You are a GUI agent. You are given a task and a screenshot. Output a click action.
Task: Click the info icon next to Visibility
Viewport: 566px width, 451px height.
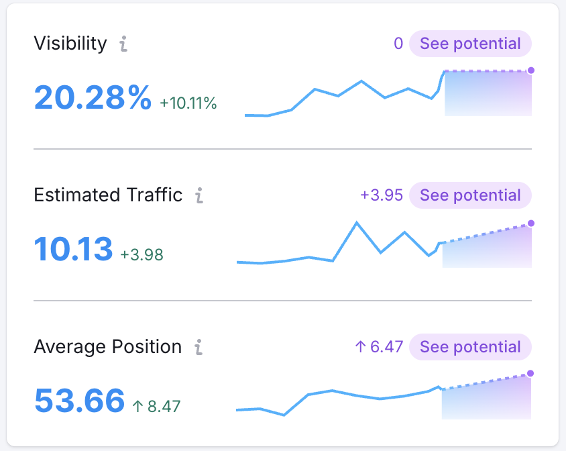(x=123, y=45)
